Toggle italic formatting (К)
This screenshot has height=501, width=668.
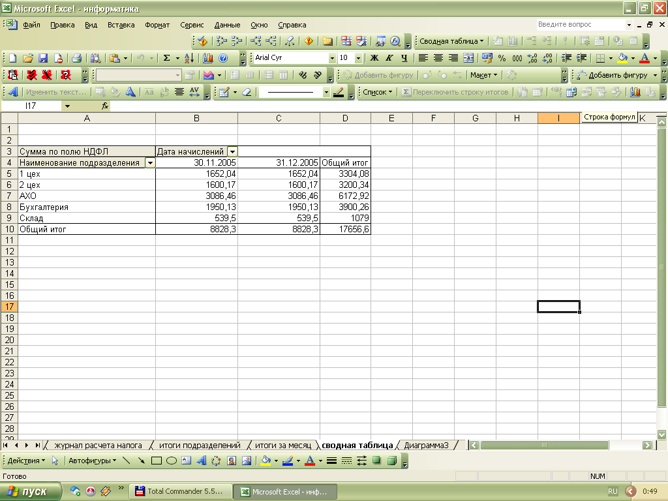[389, 58]
